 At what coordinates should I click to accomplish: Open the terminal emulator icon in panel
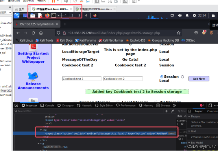[x=54, y=15]
